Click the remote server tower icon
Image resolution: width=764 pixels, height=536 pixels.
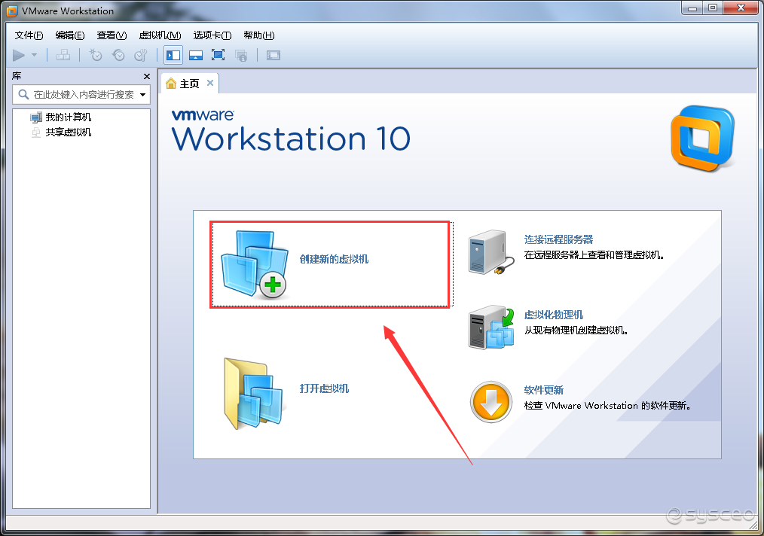(x=490, y=252)
